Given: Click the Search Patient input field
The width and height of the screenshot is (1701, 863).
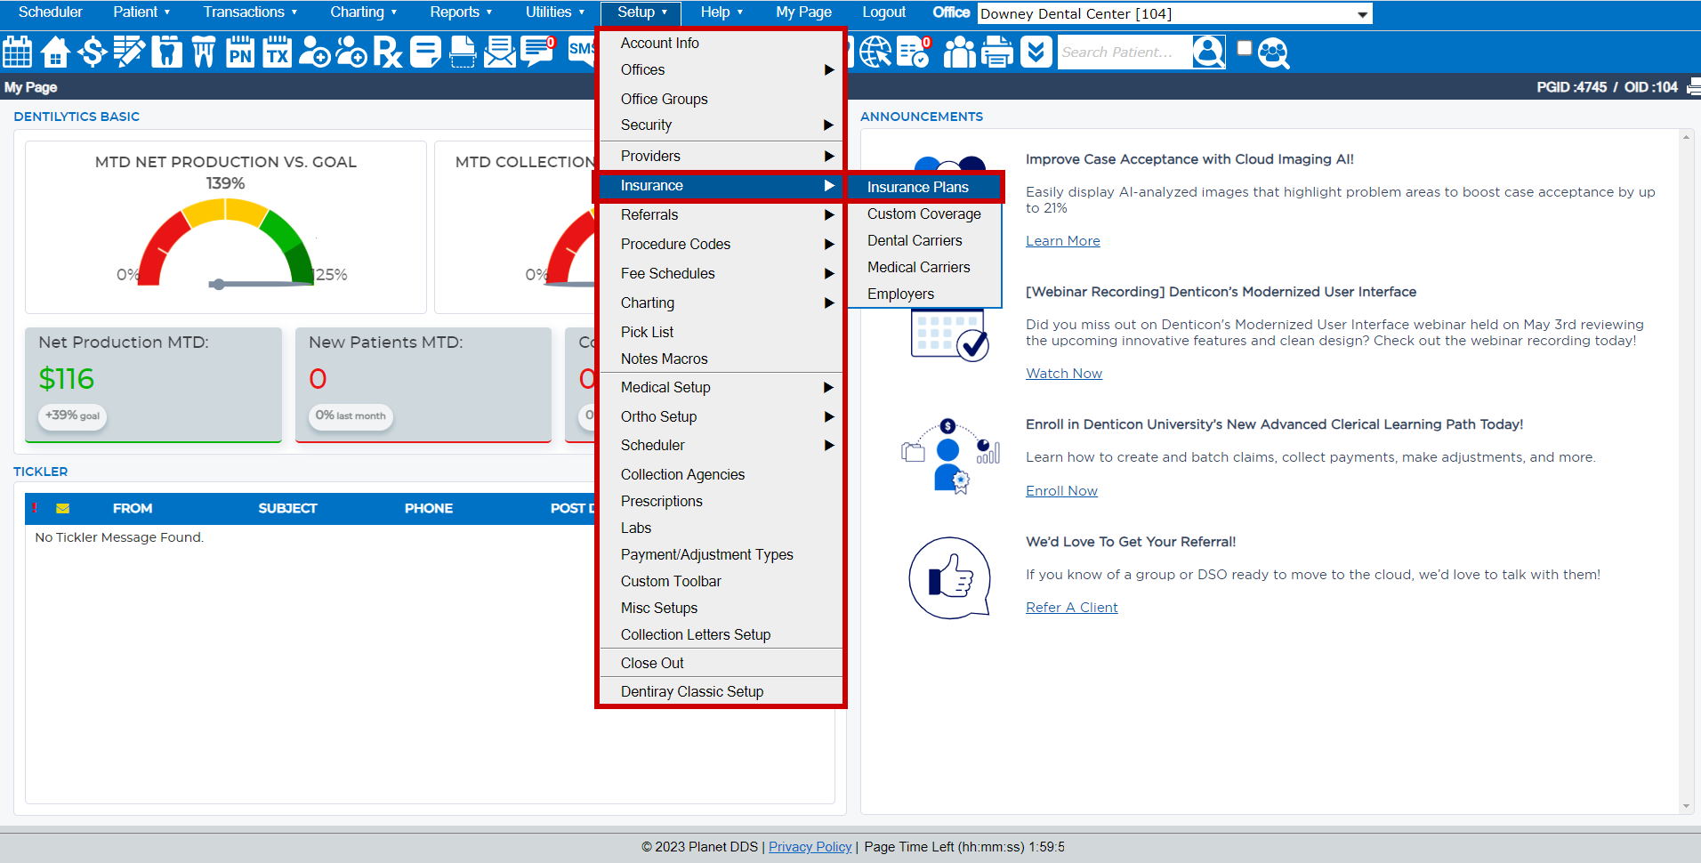Looking at the screenshot, I should [1125, 52].
